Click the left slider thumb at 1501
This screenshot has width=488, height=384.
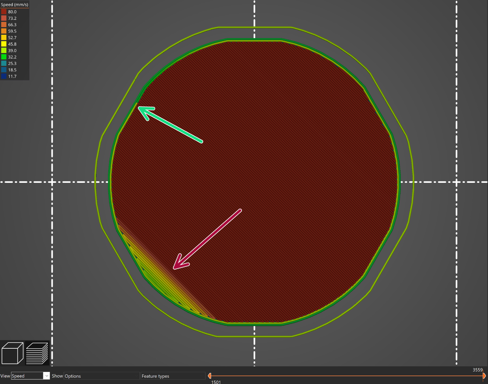coord(210,376)
